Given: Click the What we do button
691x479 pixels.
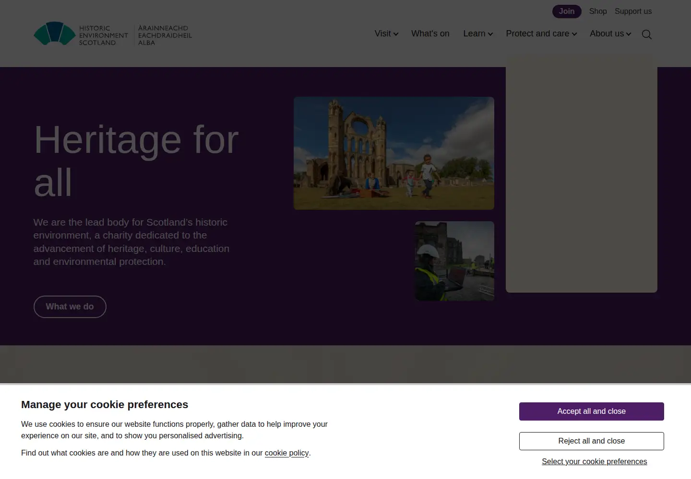Looking at the screenshot, I should pos(70,307).
